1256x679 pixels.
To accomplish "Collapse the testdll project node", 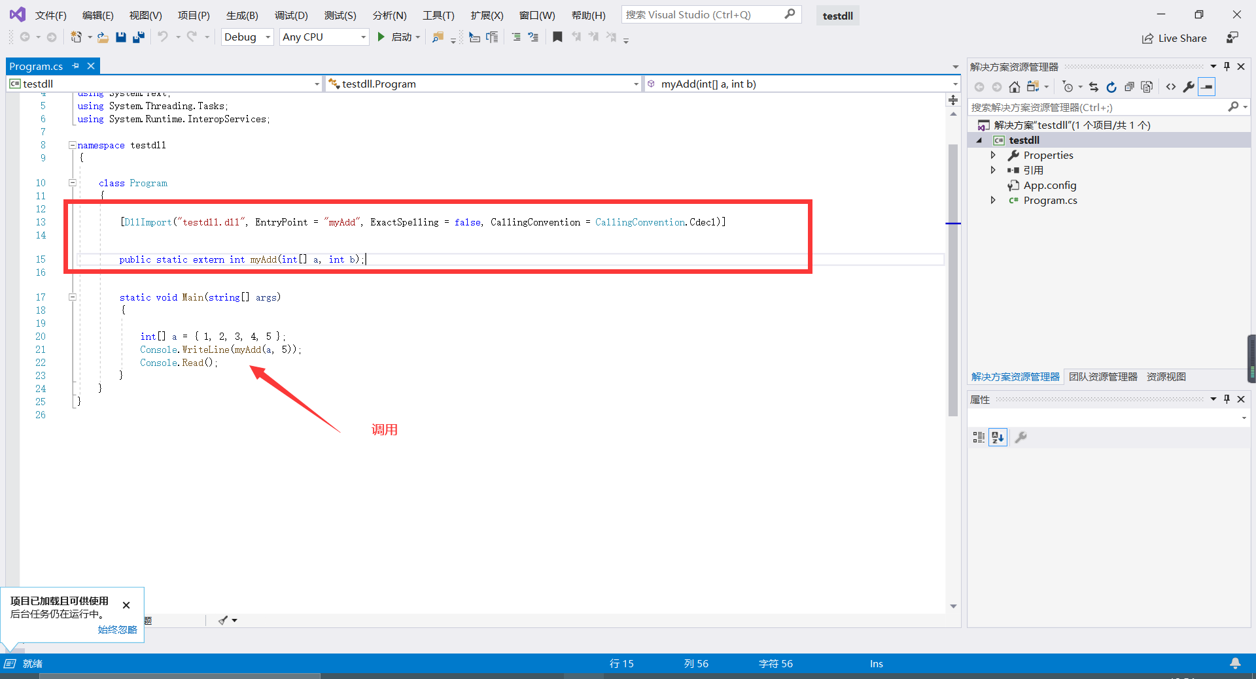I will coord(979,140).
